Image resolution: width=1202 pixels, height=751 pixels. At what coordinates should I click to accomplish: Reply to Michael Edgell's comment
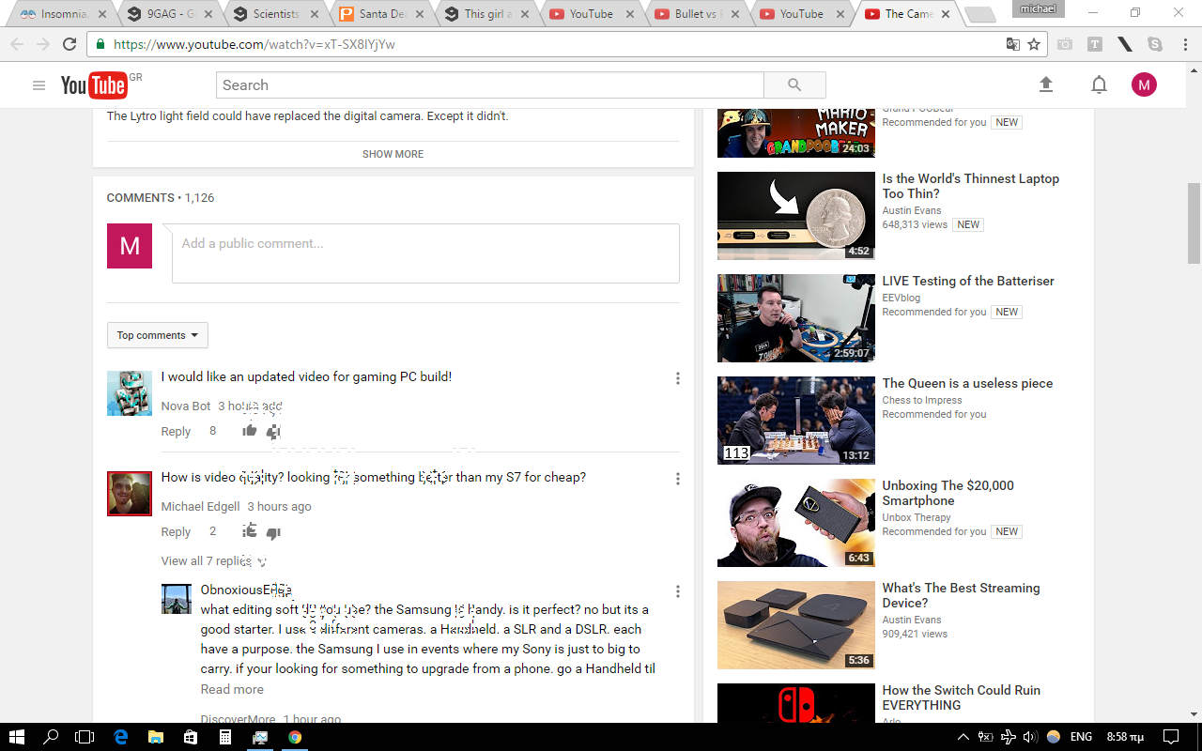176,531
